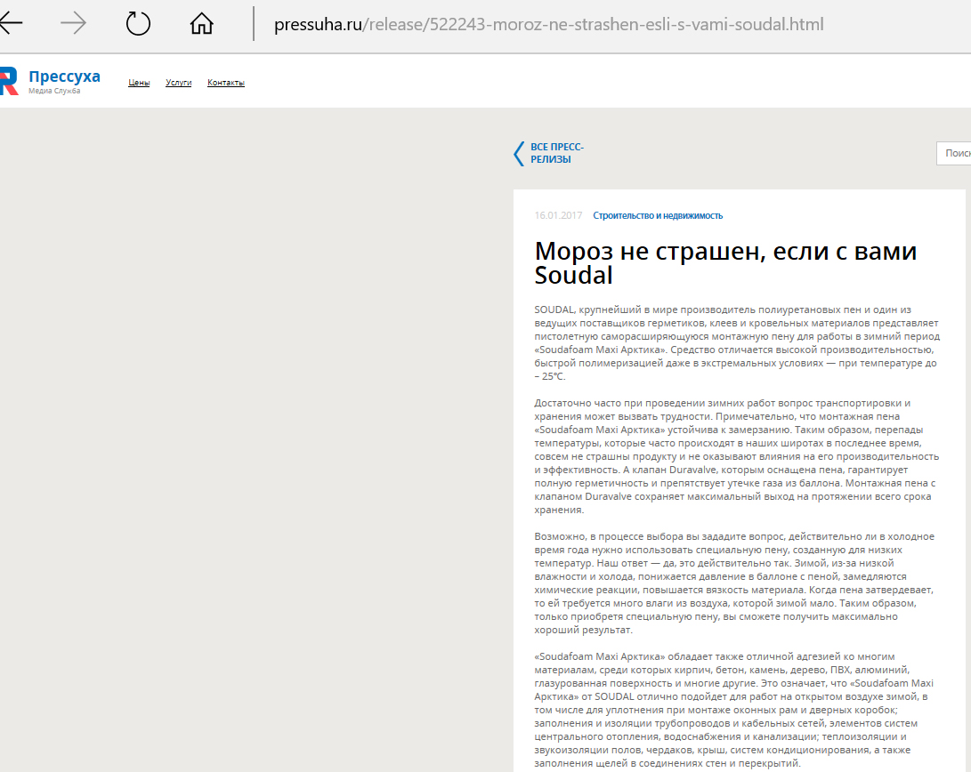Click headline Мороз не страшен, если с вами Soudal
The width and height of the screenshot is (971, 772).
coord(725,263)
